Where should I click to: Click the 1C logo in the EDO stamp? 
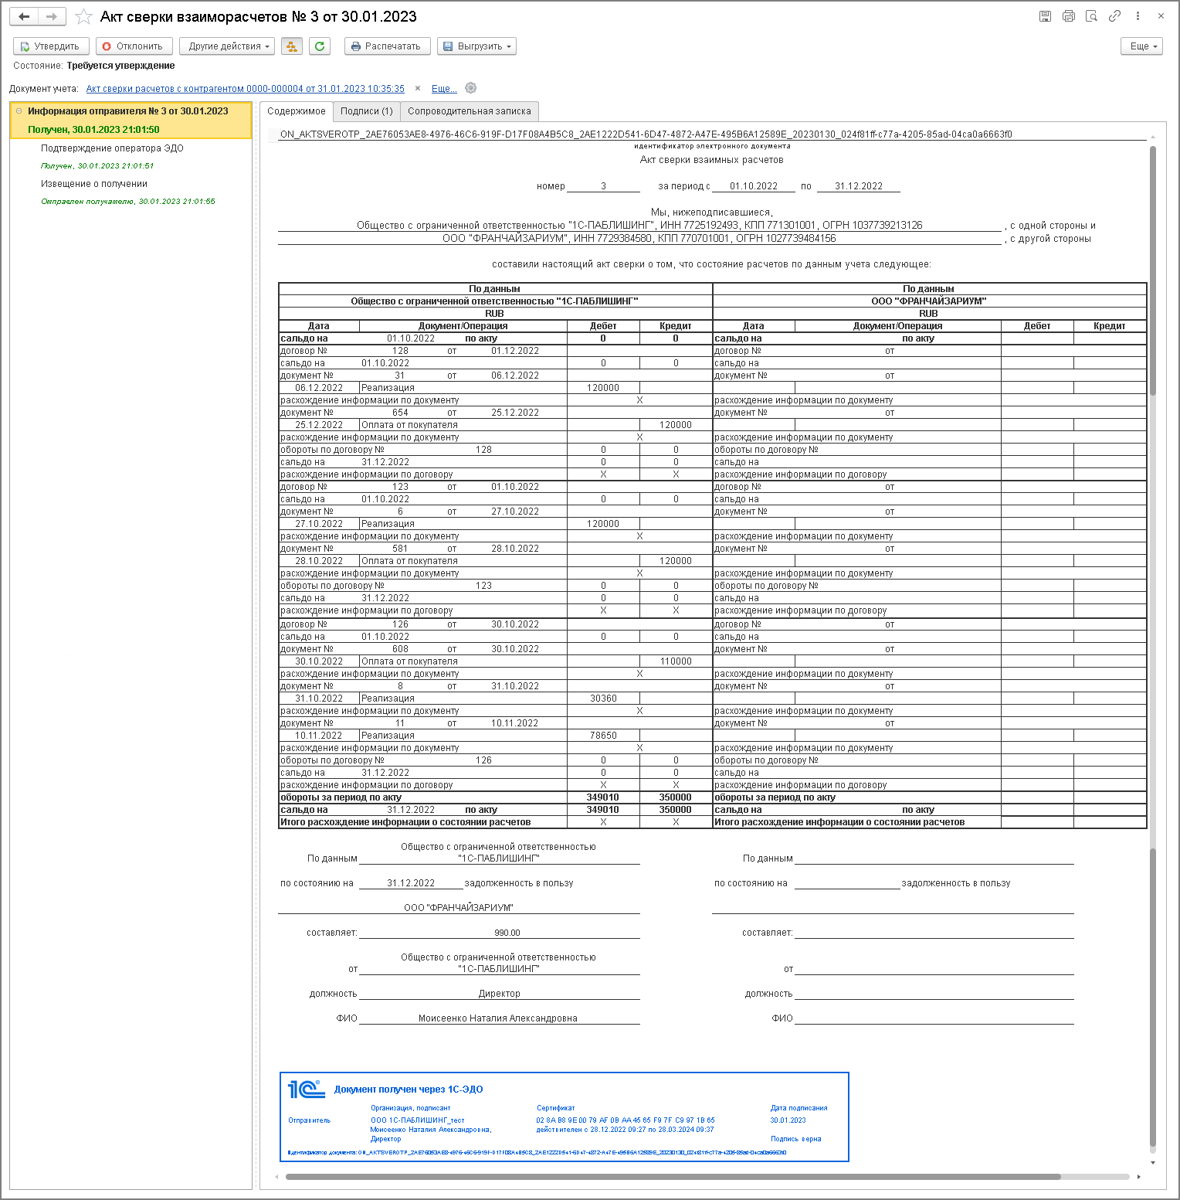[307, 1090]
